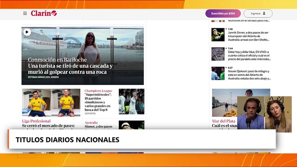Click the 'Sinner, a dos pasos' headline under Australia
Viewport: 297px width, 167px height.
coord(98,127)
